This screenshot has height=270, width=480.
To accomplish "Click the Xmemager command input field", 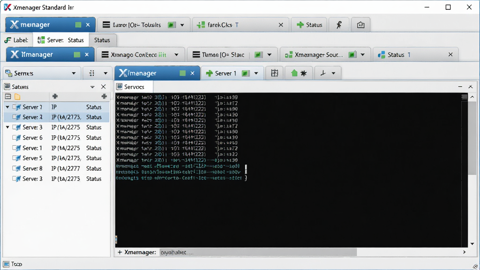I will click(258, 252).
